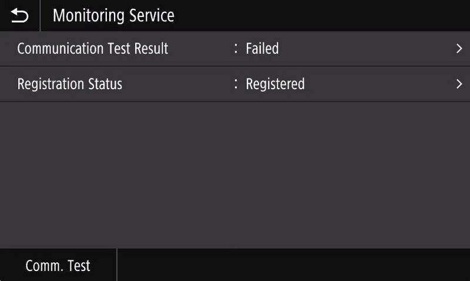Click the right arrow beside Failed

pos(459,49)
